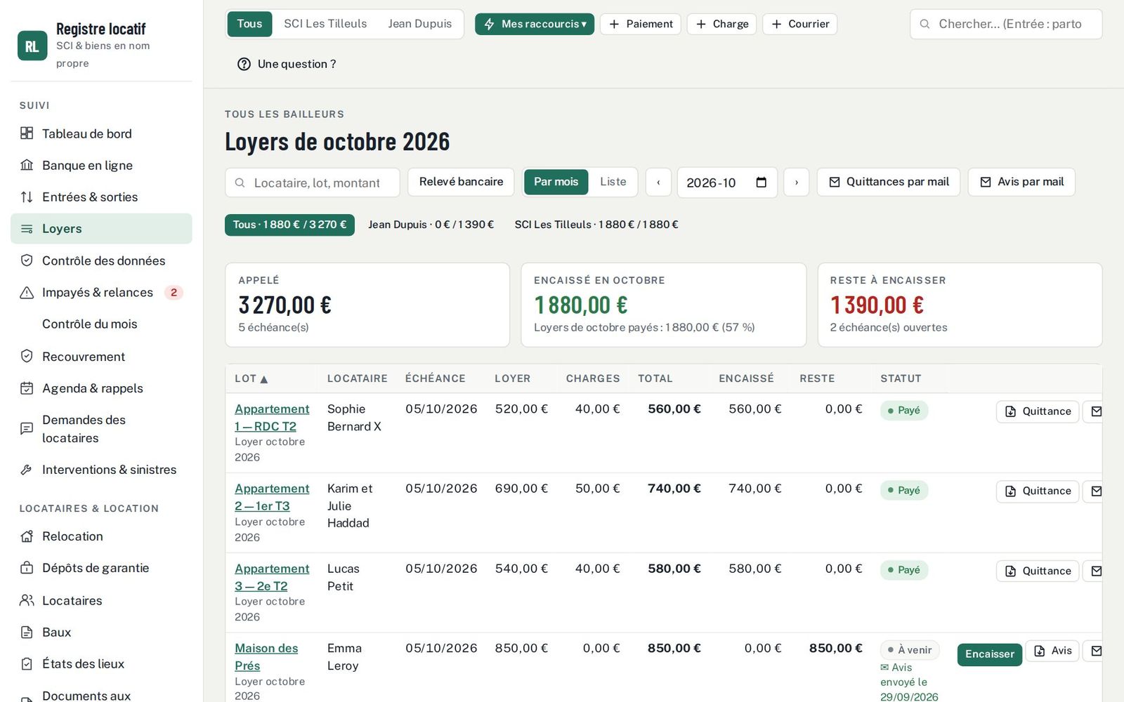This screenshot has width=1124, height=702.
Task: Open Contrôle du mois
Action: pyautogui.click(x=101, y=324)
